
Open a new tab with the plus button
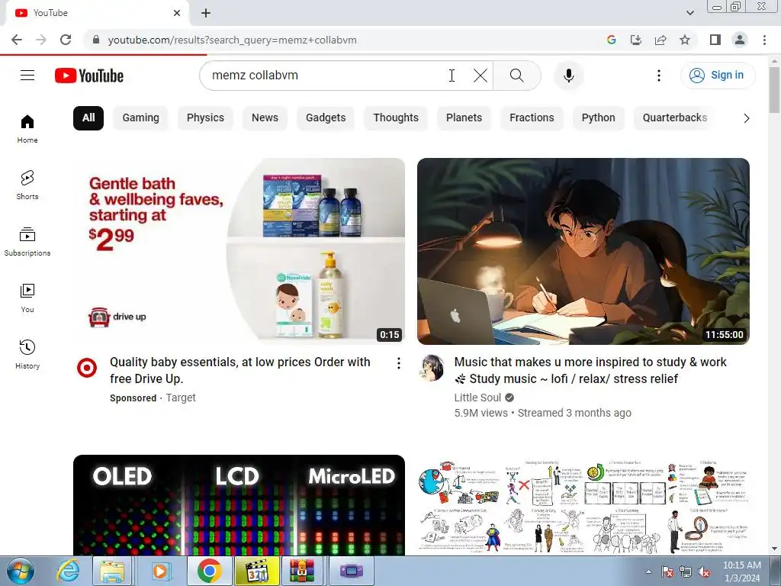click(206, 13)
